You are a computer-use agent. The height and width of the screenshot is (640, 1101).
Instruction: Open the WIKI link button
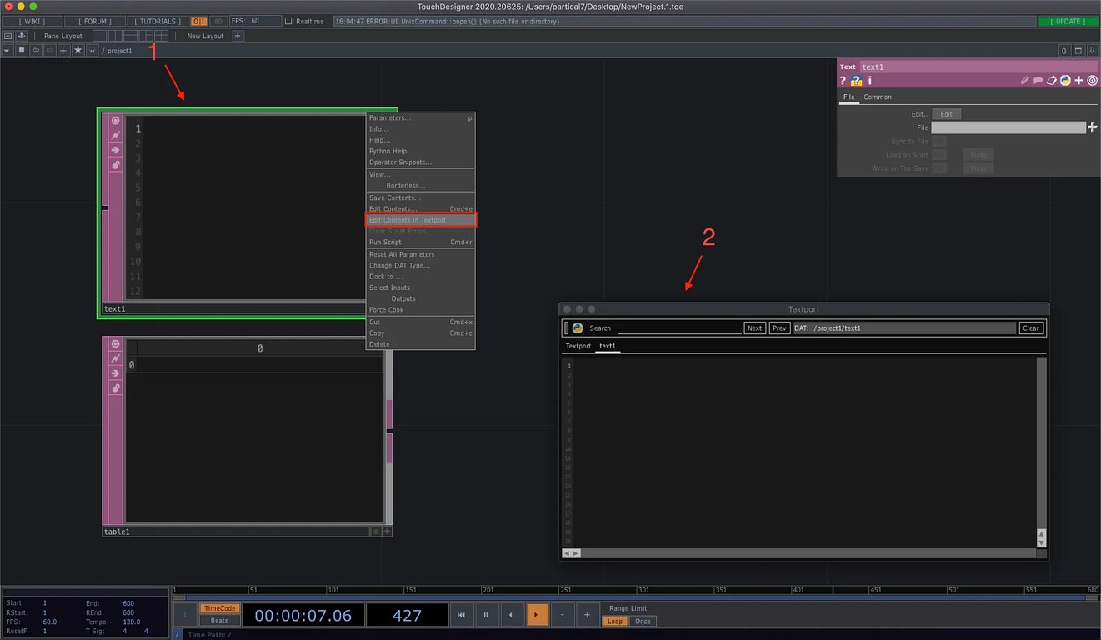33,21
